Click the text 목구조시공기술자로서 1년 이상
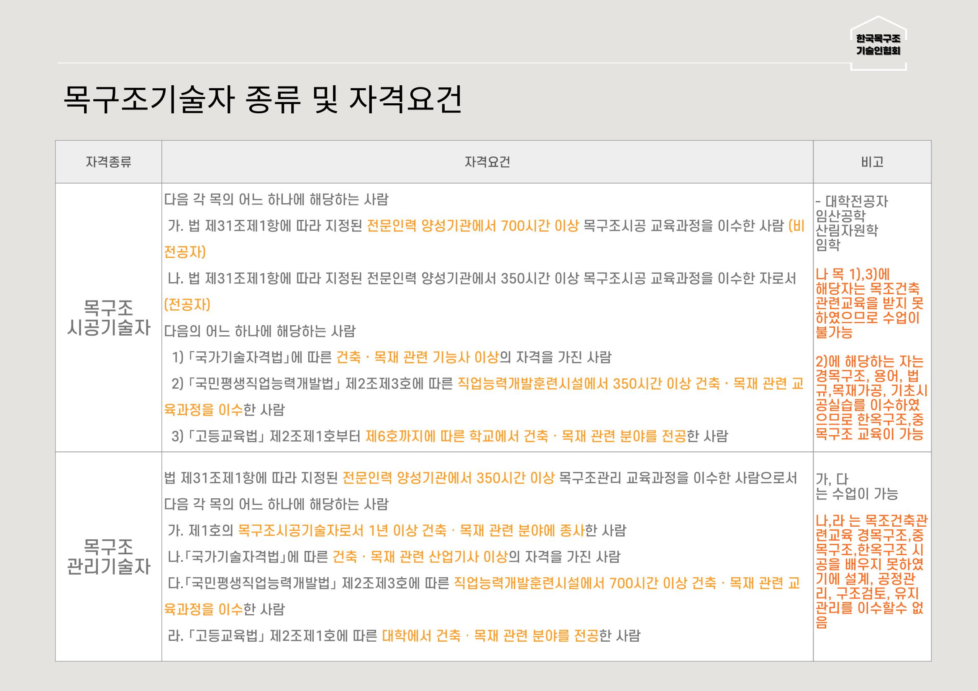Viewport: 978px width, 691px height. click(x=327, y=530)
